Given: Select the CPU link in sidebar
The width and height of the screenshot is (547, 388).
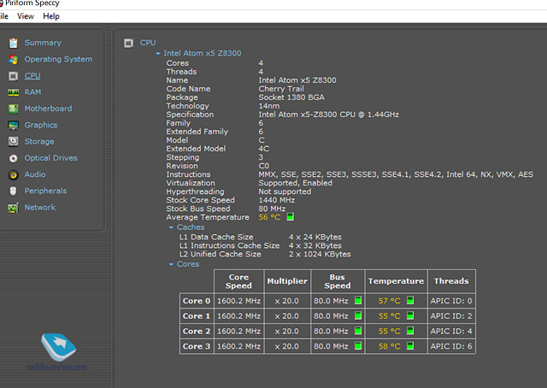Looking at the screenshot, I should [x=32, y=76].
